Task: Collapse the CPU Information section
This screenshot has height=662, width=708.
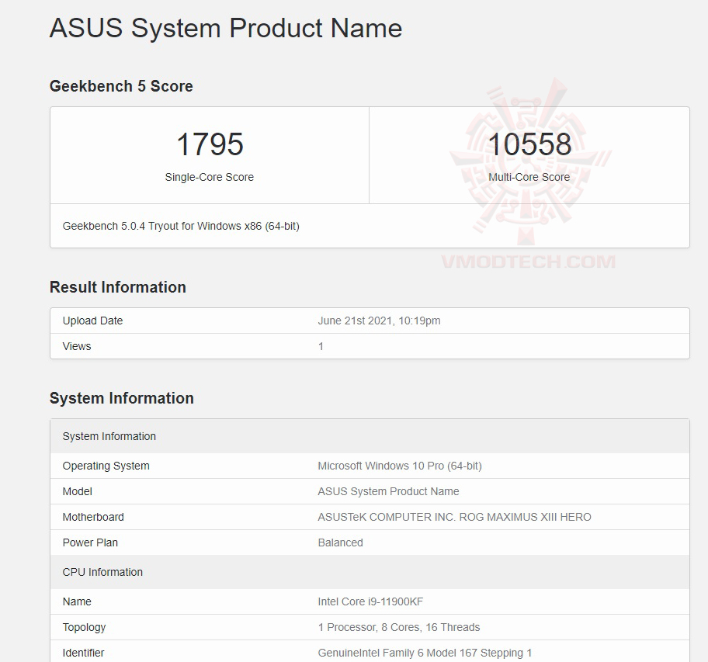Action: 102,572
